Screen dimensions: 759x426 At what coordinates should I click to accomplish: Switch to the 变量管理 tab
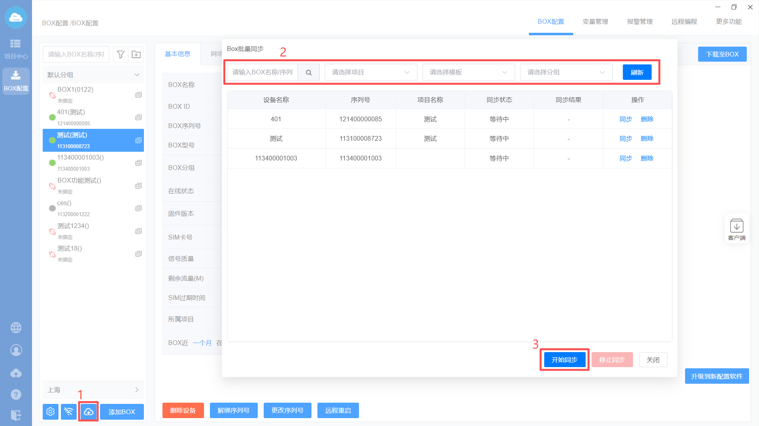pyautogui.click(x=595, y=22)
